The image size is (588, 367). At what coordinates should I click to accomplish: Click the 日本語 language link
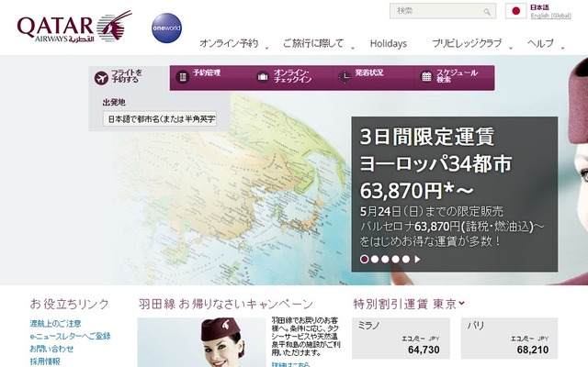pyautogui.click(x=539, y=7)
